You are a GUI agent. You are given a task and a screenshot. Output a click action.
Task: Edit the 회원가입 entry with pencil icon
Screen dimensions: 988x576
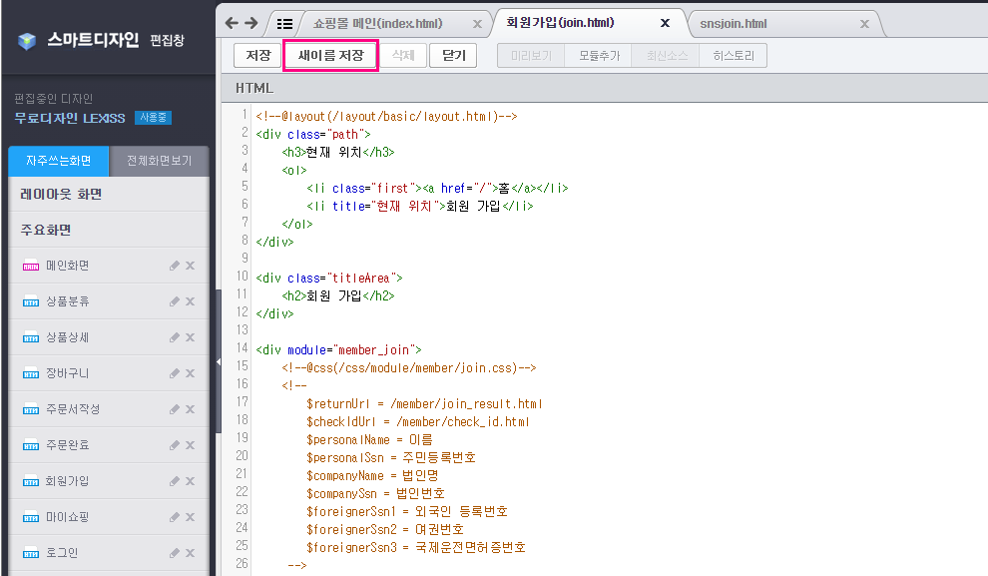pyautogui.click(x=175, y=481)
